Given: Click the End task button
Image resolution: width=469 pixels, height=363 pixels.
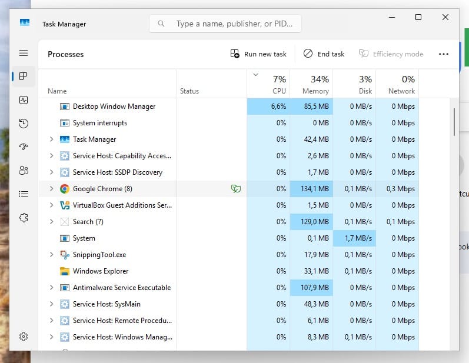Looking at the screenshot, I should [x=324, y=54].
